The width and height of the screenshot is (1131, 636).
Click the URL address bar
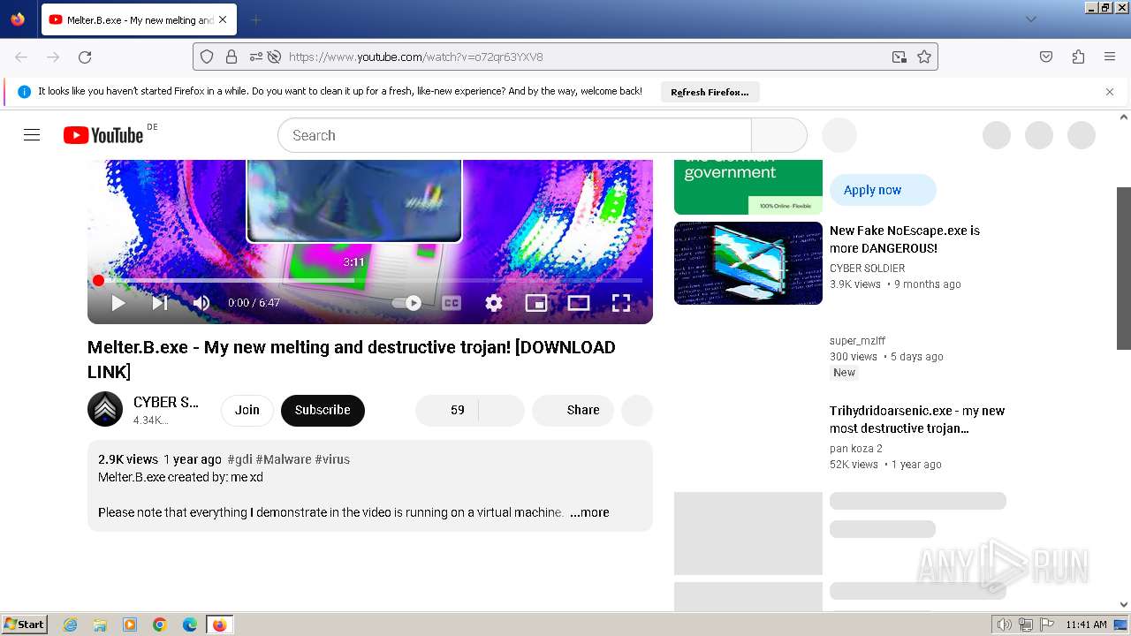(585, 57)
